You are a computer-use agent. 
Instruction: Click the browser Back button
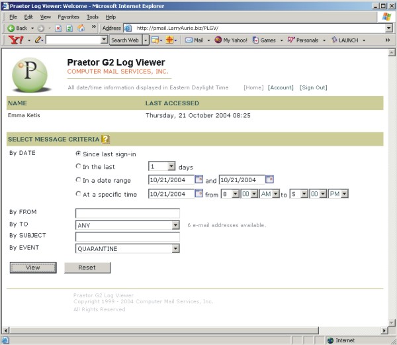tap(17, 28)
